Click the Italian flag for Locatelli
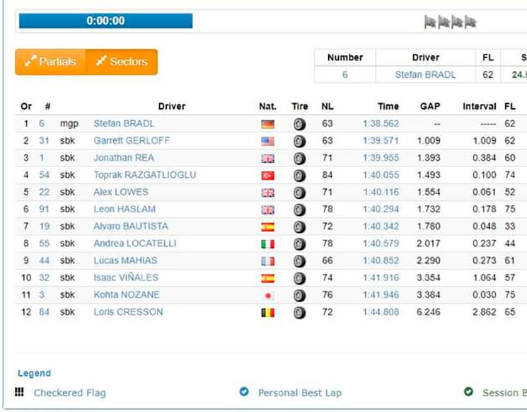The image size is (527, 412). [267, 244]
